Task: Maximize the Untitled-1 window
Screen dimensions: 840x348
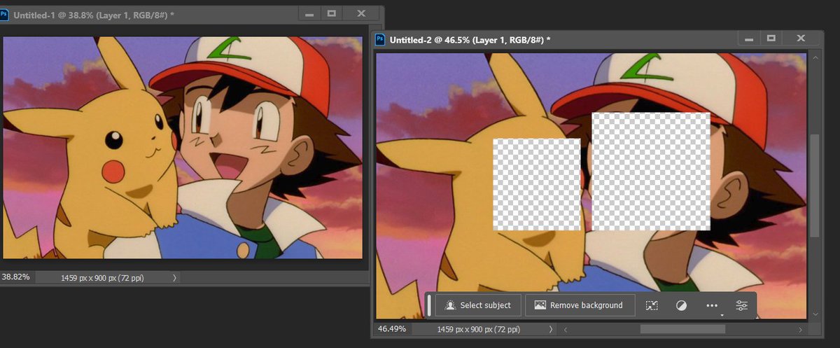Action: click(x=332, y=13)
